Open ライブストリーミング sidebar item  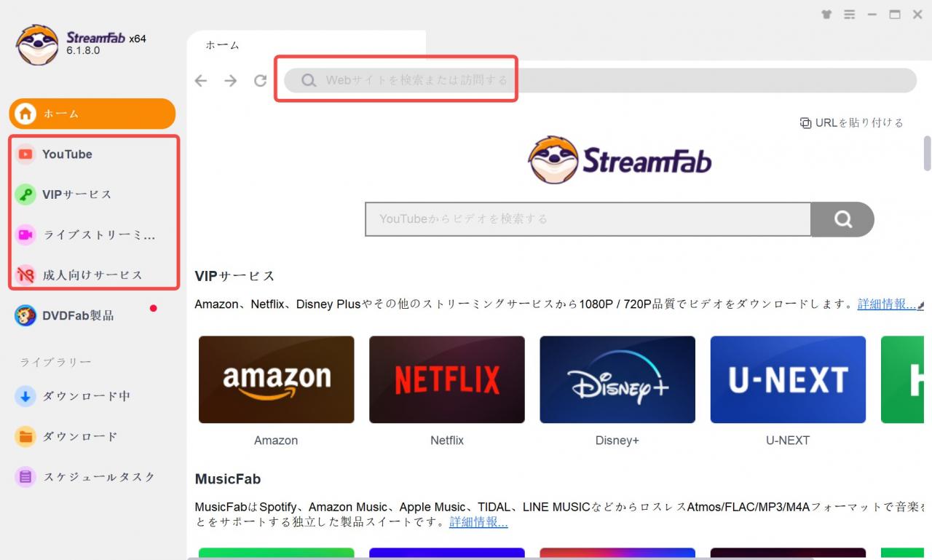[92, 234]
